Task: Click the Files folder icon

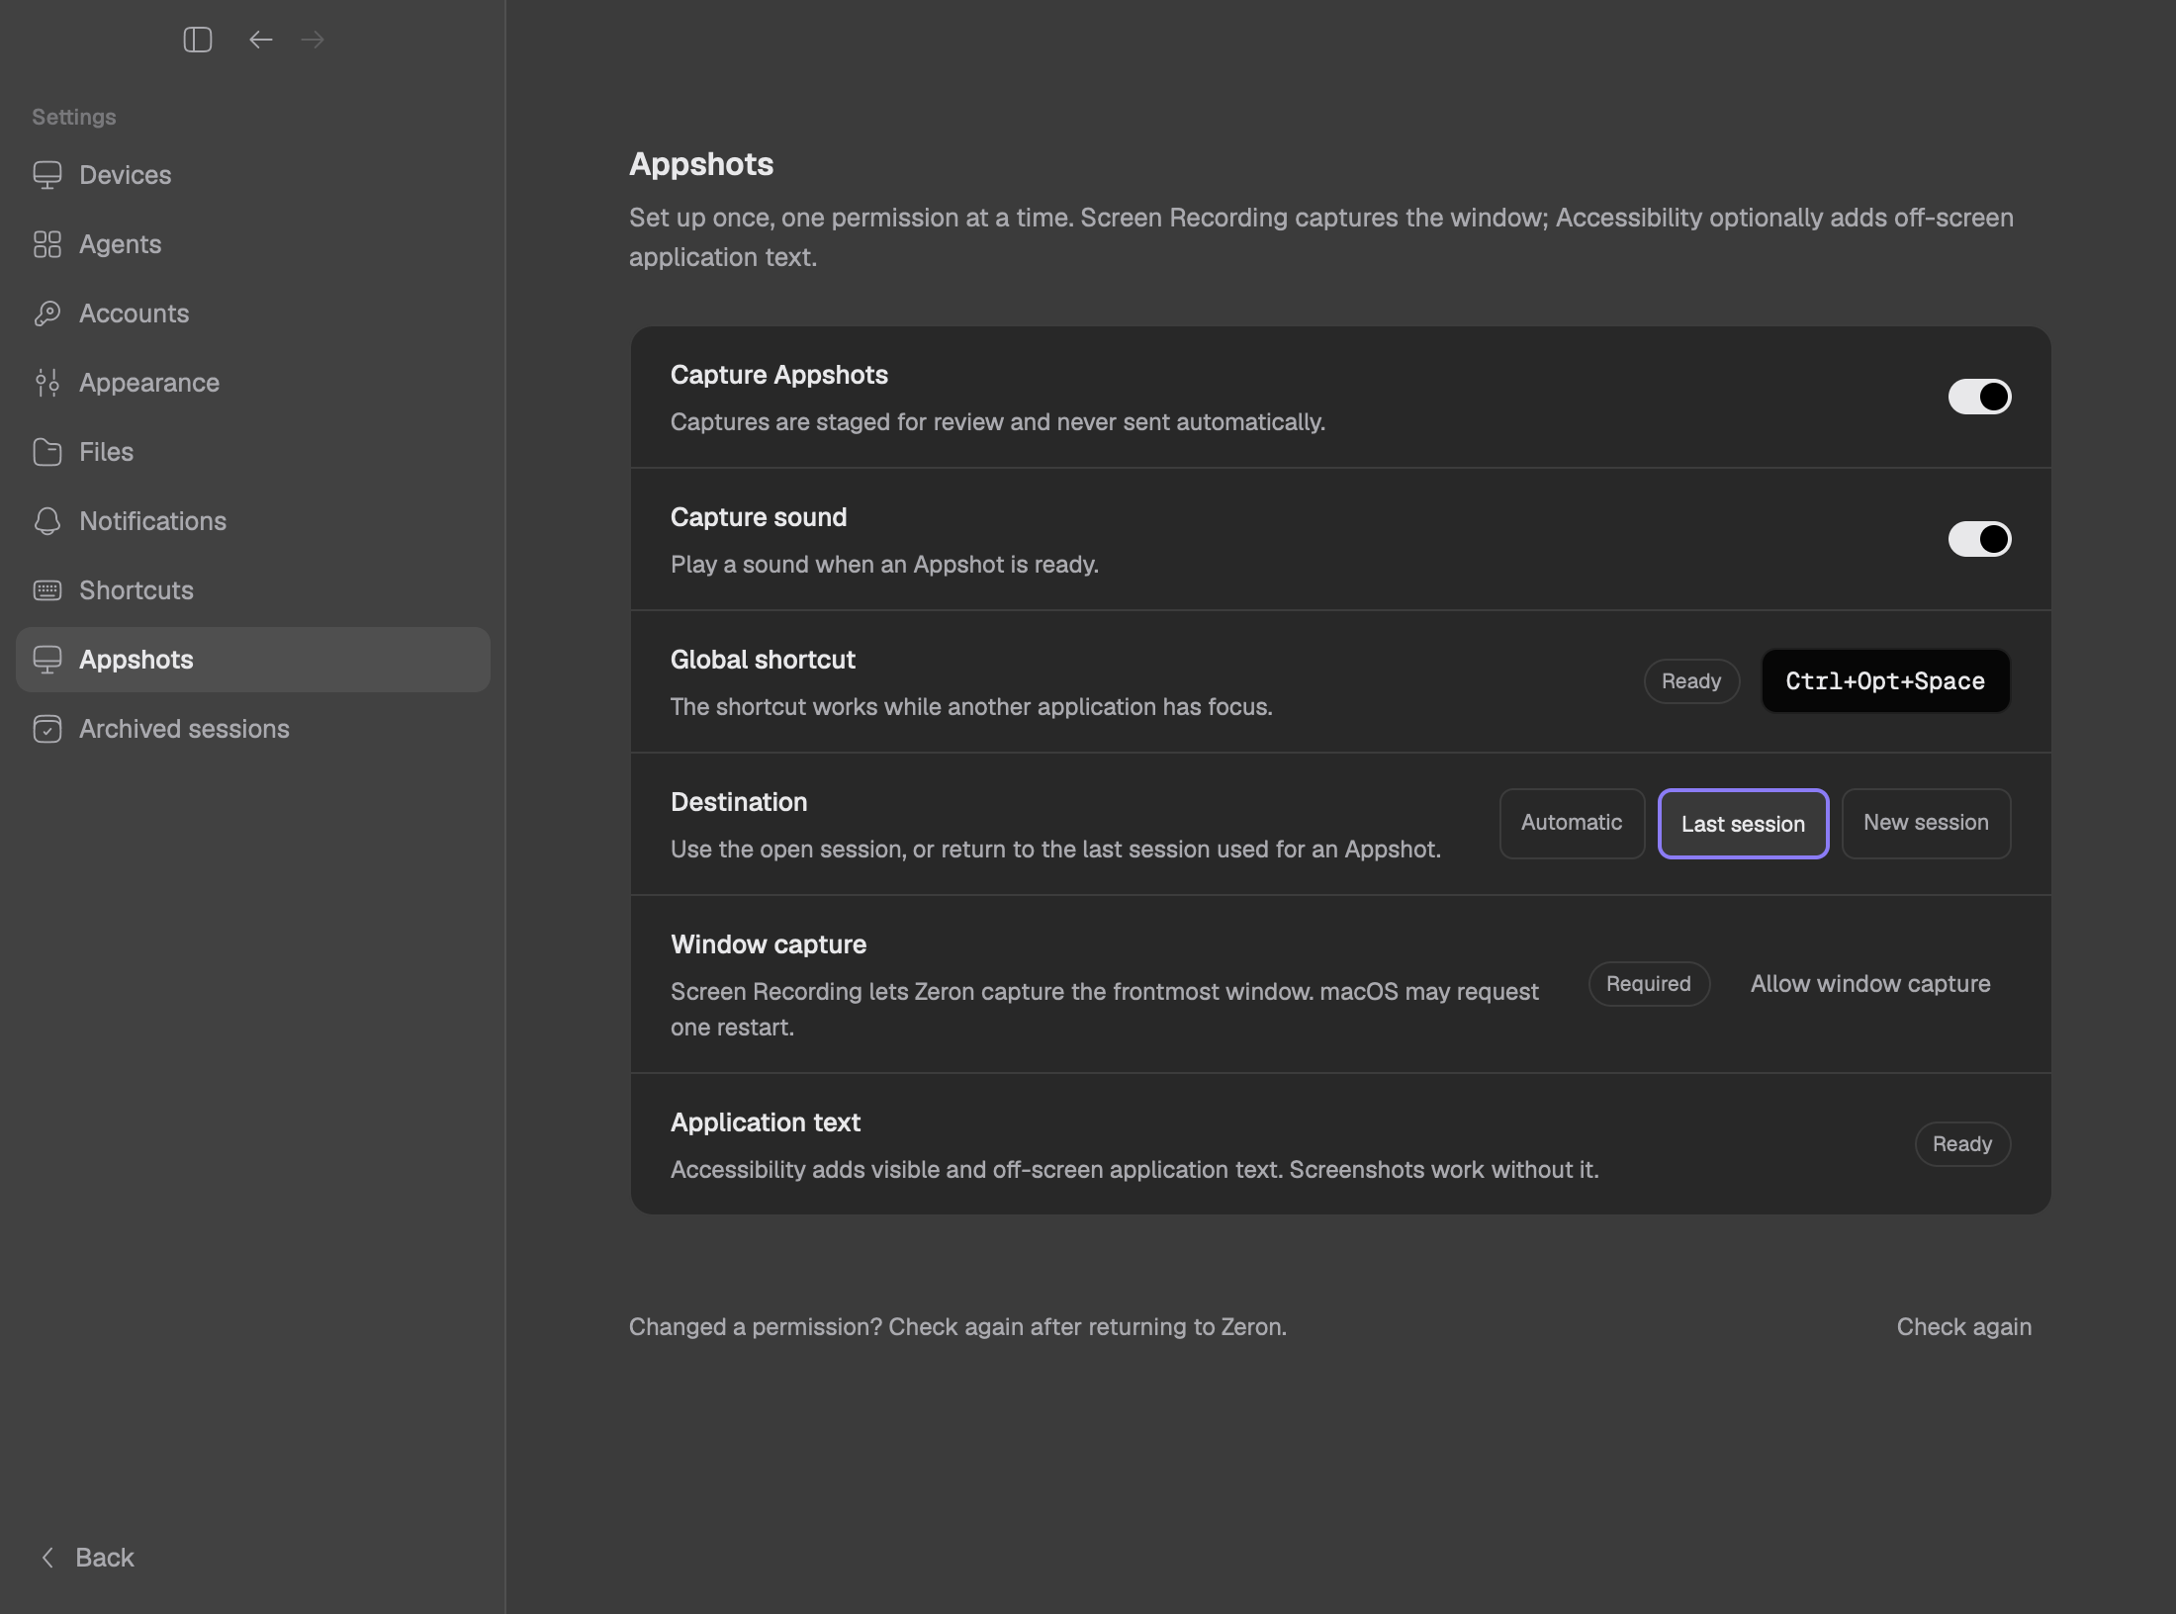Action: coord(47,452)
